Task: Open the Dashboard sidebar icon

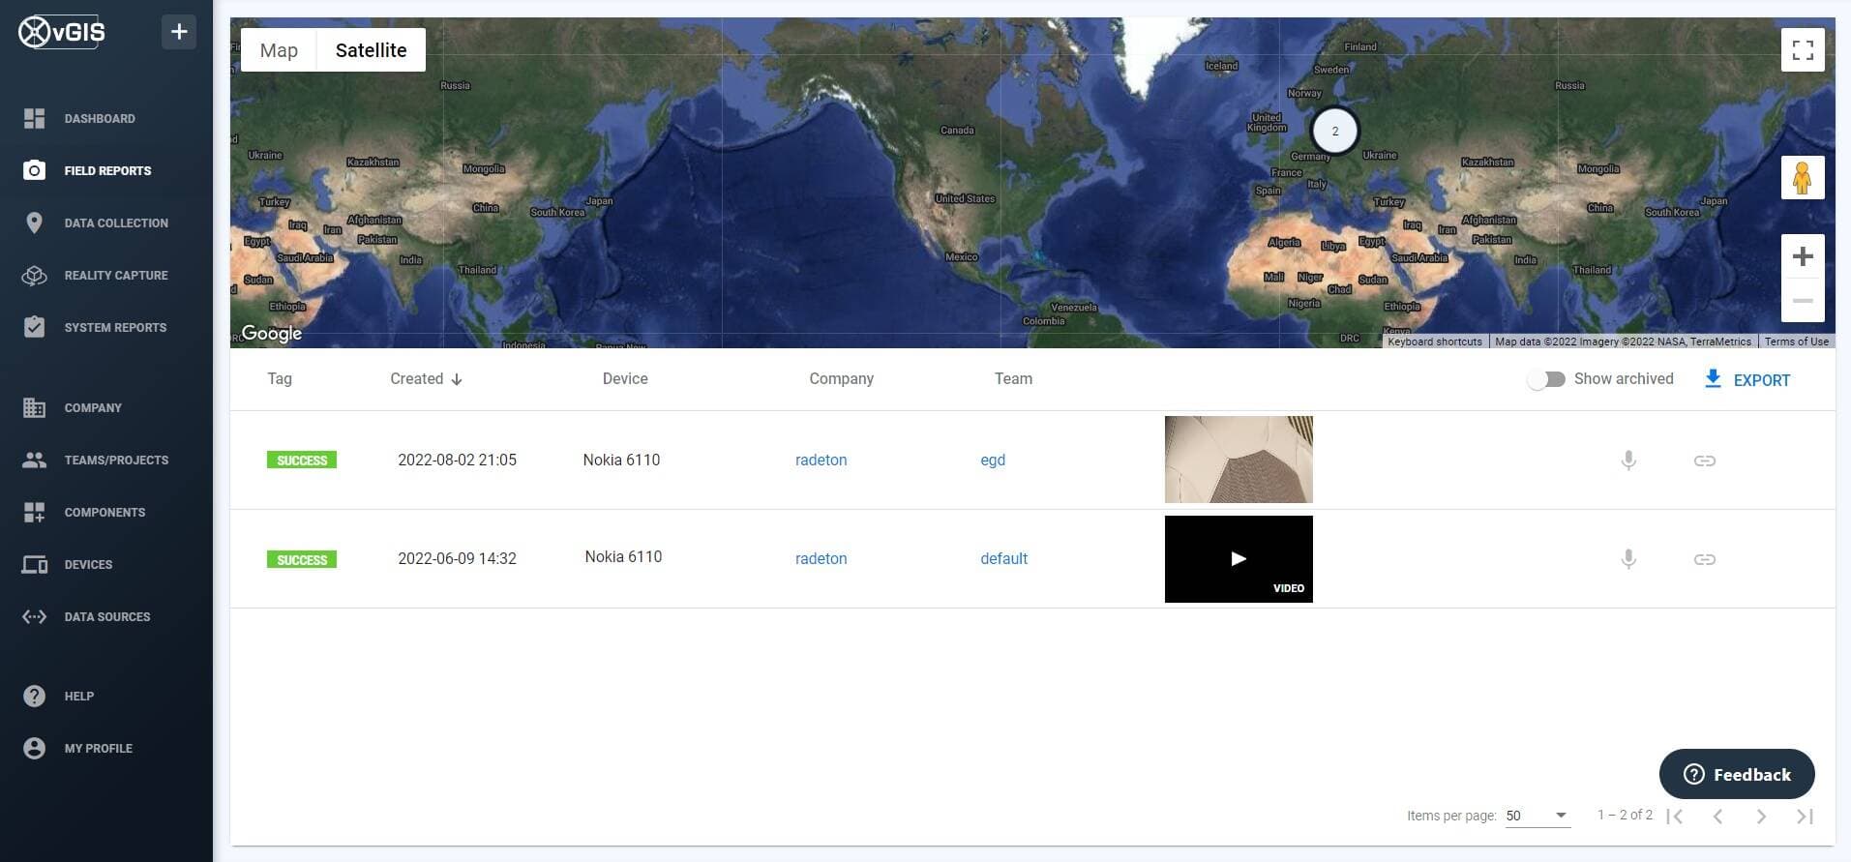Action: (34, 118)
